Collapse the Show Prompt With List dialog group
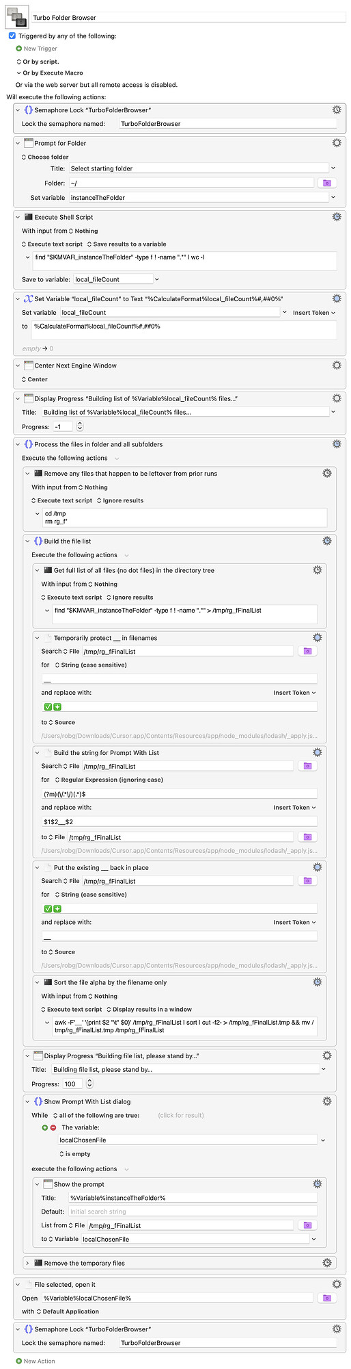 [x=28, y=1101]
